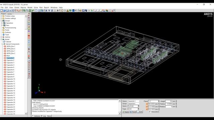Click the Reset button

pos(133,112)
